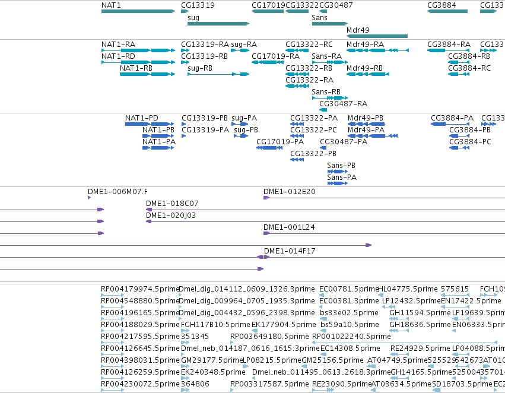Click the NAT1-PA protein label
This screenshot has width=505, height=393.
[x=159, y=142]
